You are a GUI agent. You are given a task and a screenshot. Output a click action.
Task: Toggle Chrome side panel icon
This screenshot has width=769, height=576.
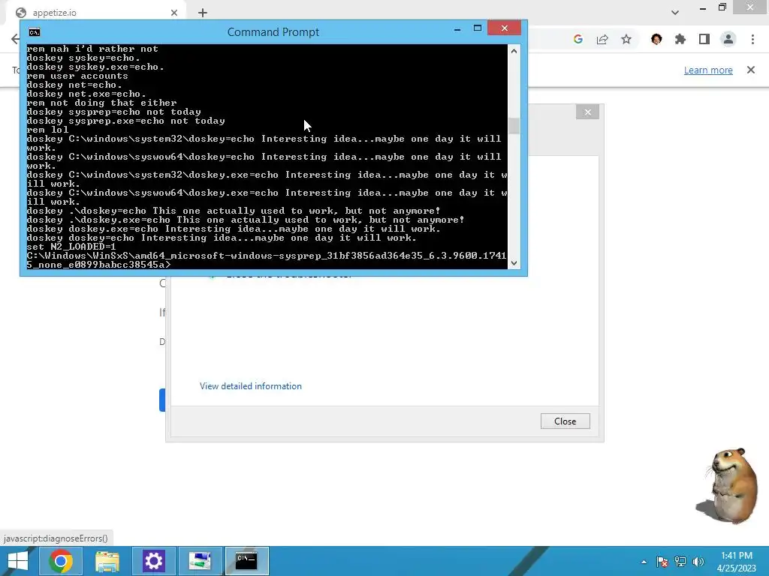point(704,39)
